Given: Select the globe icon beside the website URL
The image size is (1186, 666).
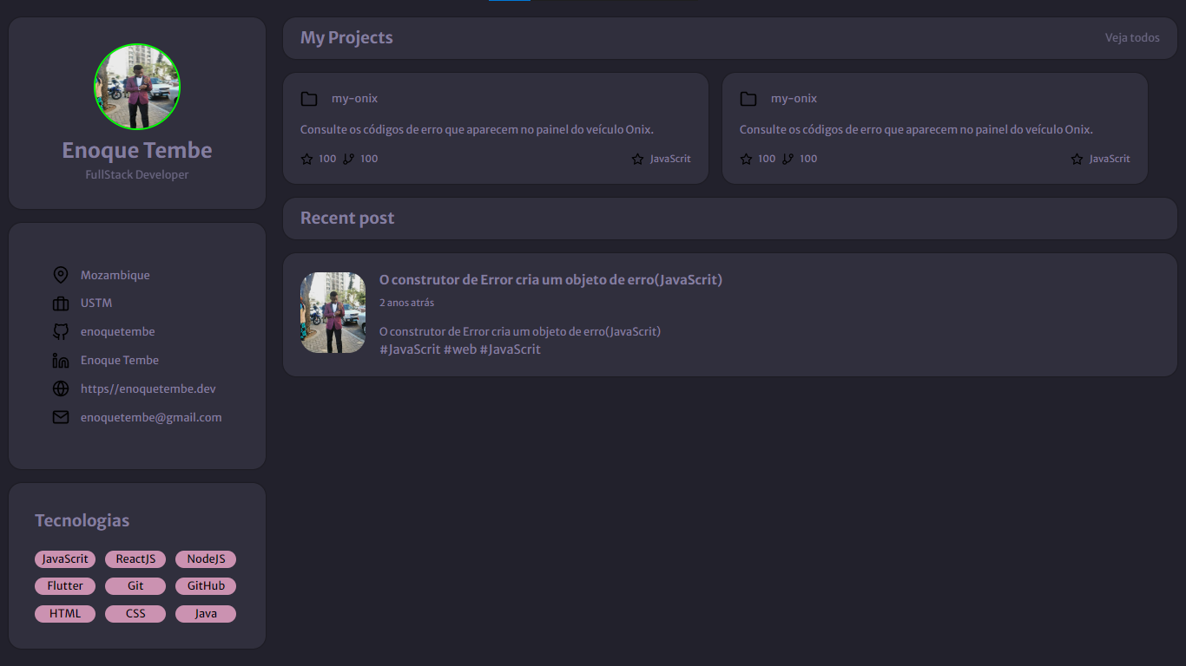Looking at the screenshot, I should 61,388.
